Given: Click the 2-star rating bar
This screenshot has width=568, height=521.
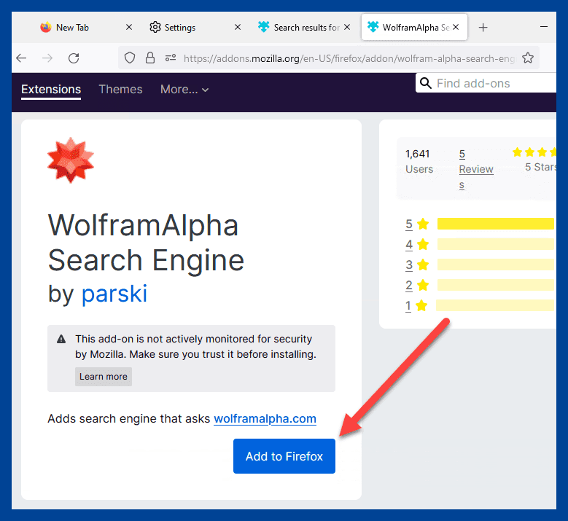Looking at the screenshot, I should click(x=496, y=285).
